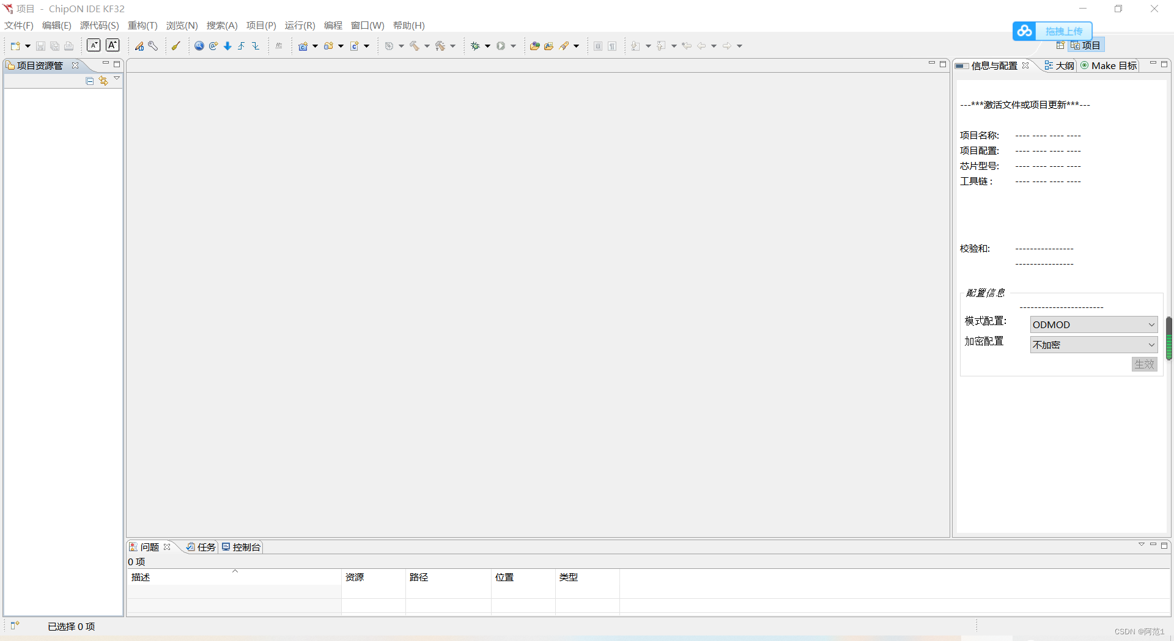The height and width of the screenshot is (641, 1174).
Task: Close the 项目资源管 tab
Action: pos(75,65)
